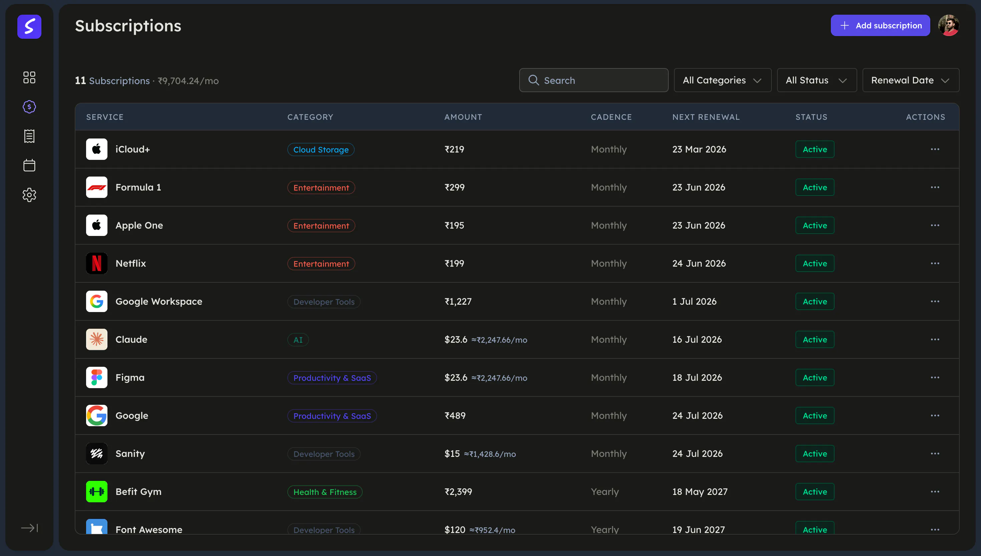981x556 pixels.
Task: Click the user profile avatar
Action: [949, 26]
